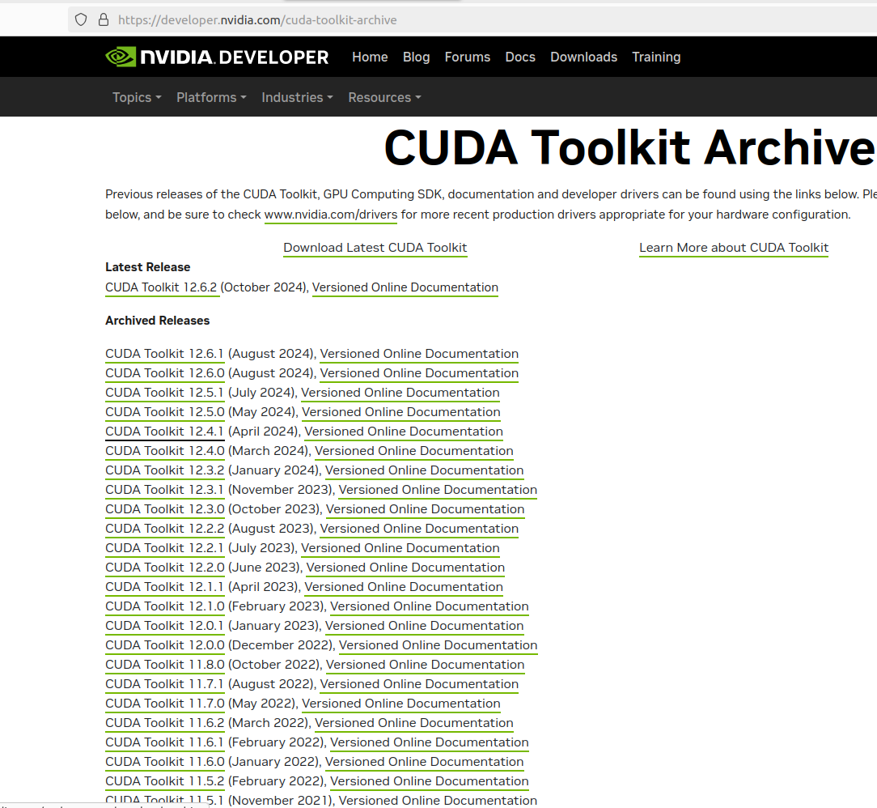Open CUDA Toolkit 12.3.0 link
877x808 pixels.
(165, 509)
